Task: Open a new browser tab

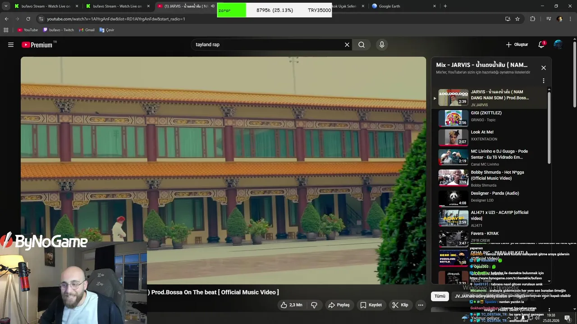Action: tap(445, 6)
